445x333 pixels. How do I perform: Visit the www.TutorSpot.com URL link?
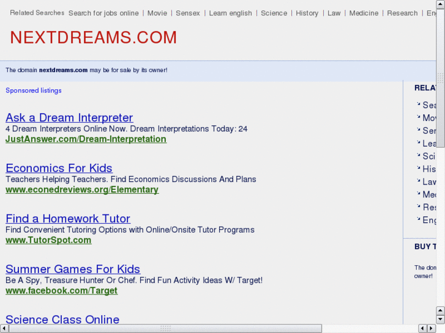(48, 240)
